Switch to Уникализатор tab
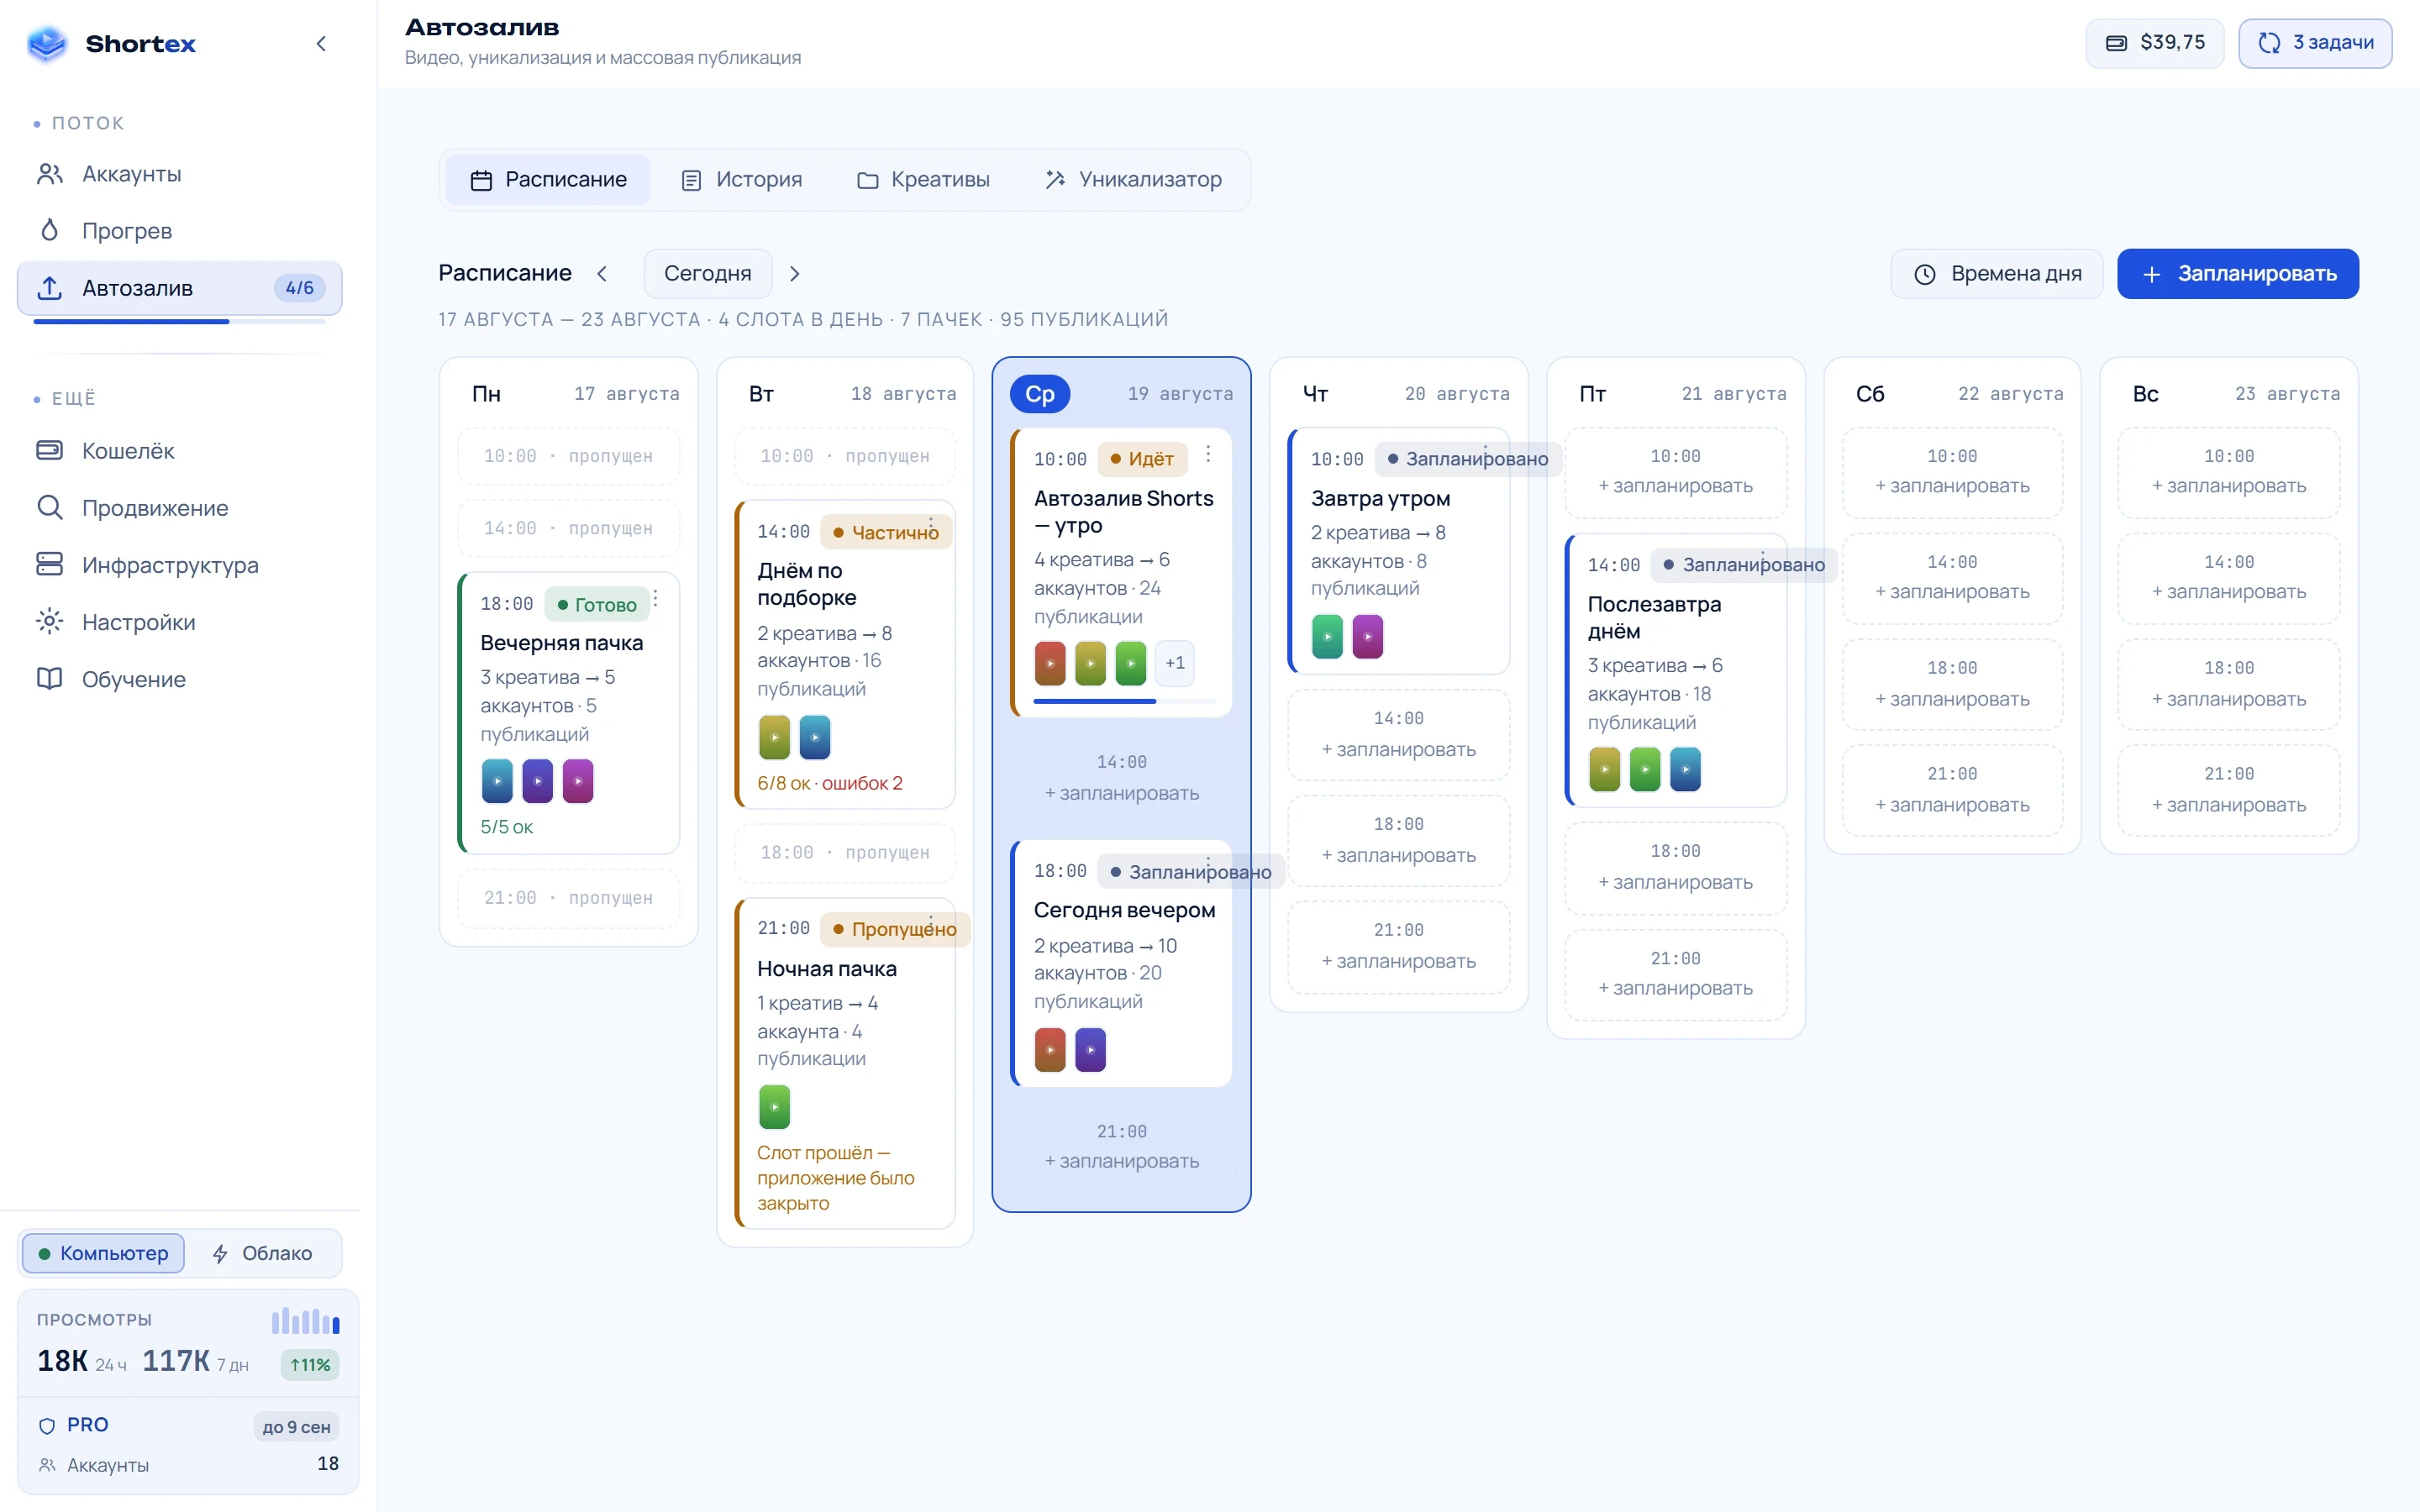Viewport: 2420px width, 1512px height. [x=1133, y=180]
